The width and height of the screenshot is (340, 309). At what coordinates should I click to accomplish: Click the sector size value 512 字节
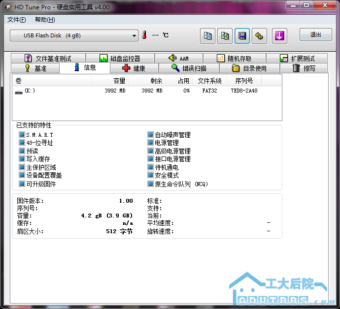pos(119,231)
